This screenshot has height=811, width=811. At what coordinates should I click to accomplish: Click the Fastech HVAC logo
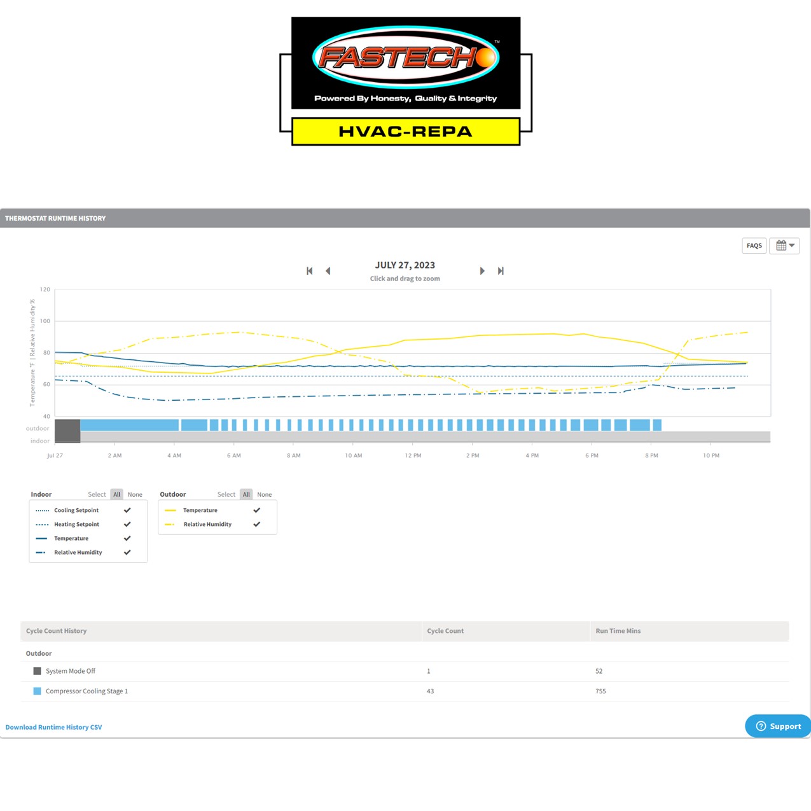coord(406,81)
